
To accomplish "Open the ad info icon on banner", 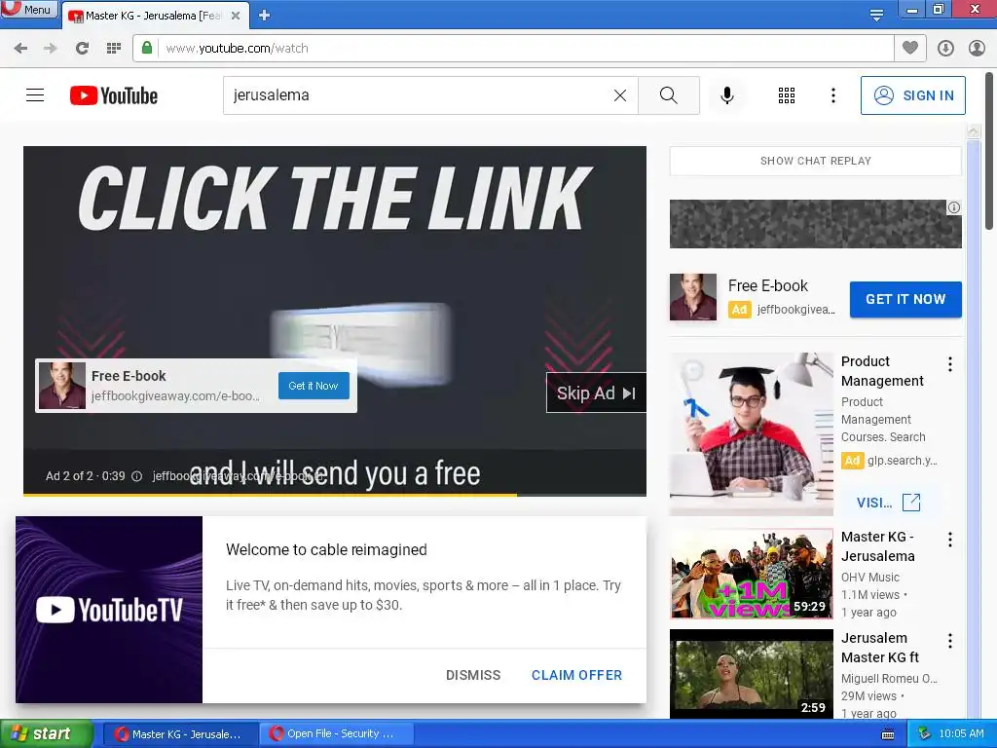I will [x=954, y=207].
